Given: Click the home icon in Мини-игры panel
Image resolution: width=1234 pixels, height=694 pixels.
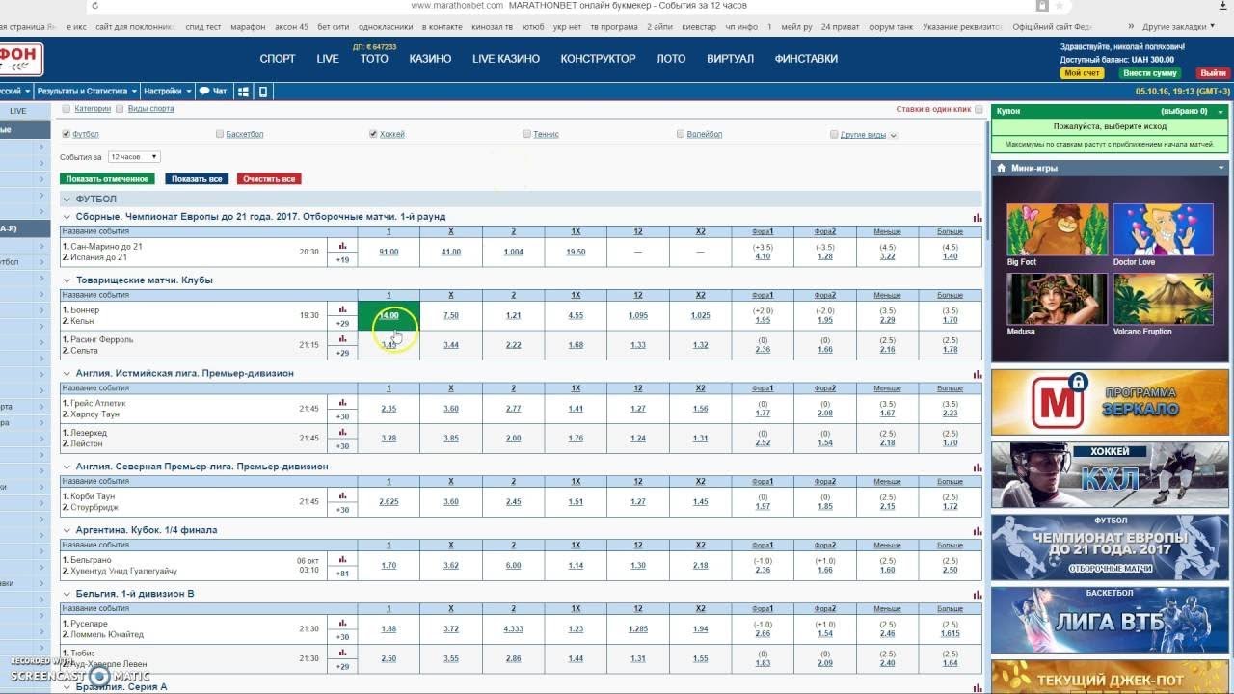Looking at the screenshot, I should point(1003,168).
